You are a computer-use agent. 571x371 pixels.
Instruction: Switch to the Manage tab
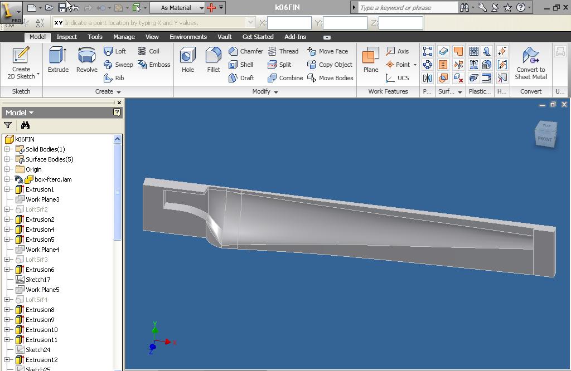pyautogui.click(x=124, y=37)
